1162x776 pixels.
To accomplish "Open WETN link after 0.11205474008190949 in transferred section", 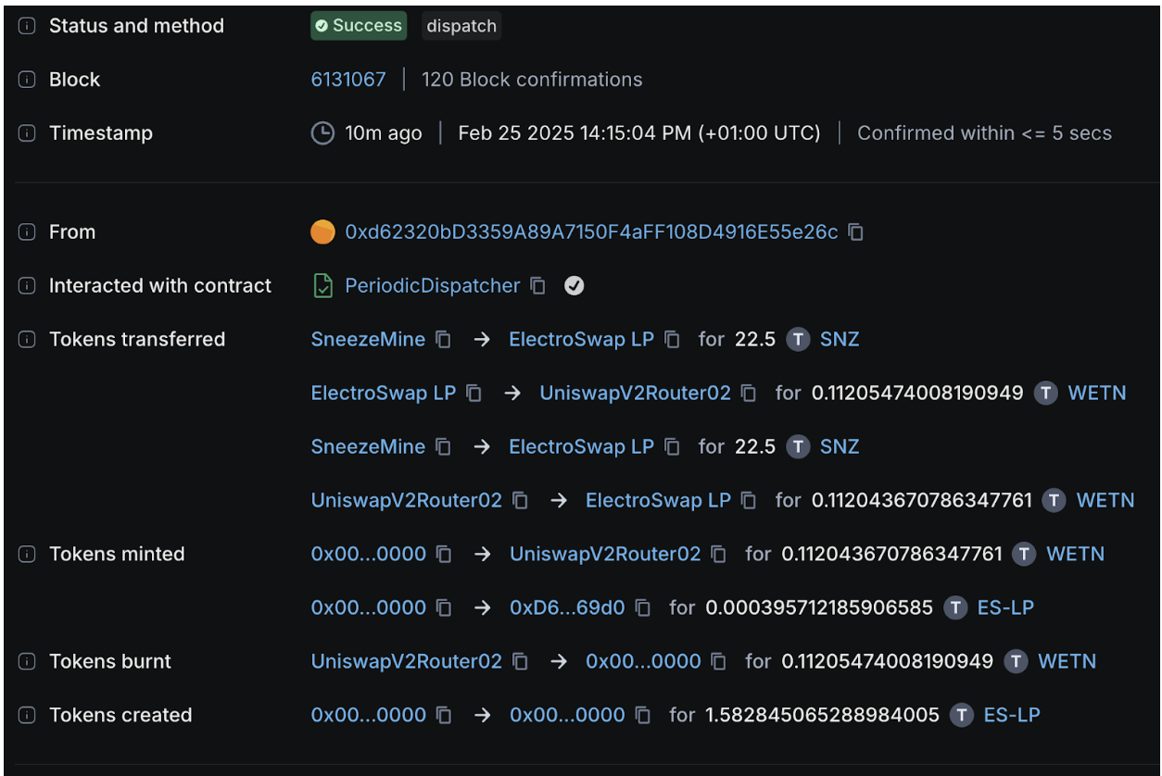I will click(1097, 393).
